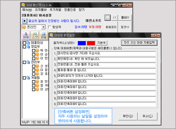Click the 대화 toolbar icon
Image resolution: width=176 pixels, height=129 pixels.
[x=26, y=35]
